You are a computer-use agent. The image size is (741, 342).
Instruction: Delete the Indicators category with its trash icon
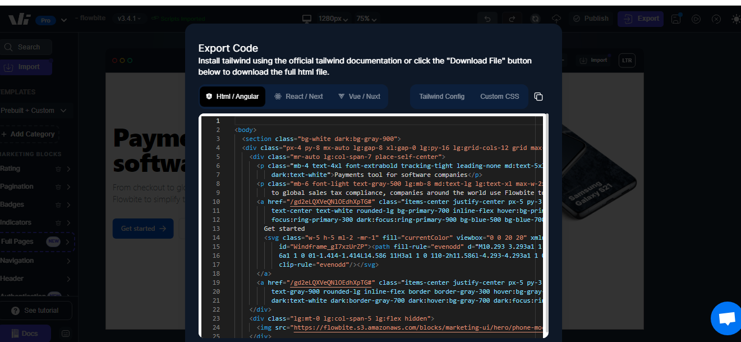click(x=58, y=223)
